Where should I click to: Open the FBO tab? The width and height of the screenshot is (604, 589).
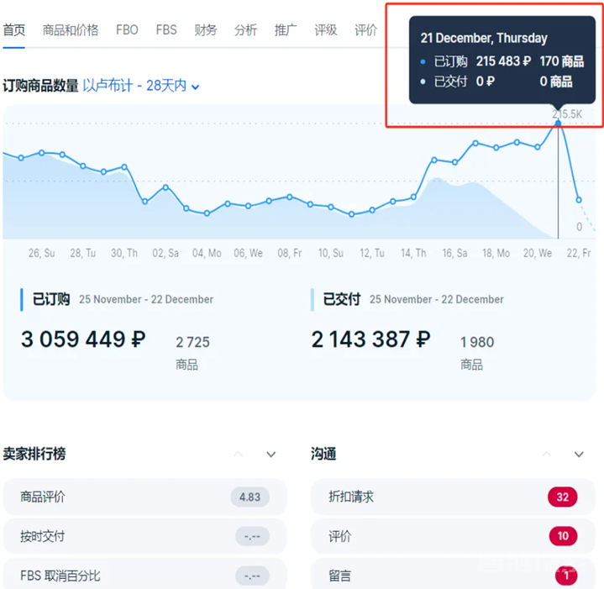[127, 30]
